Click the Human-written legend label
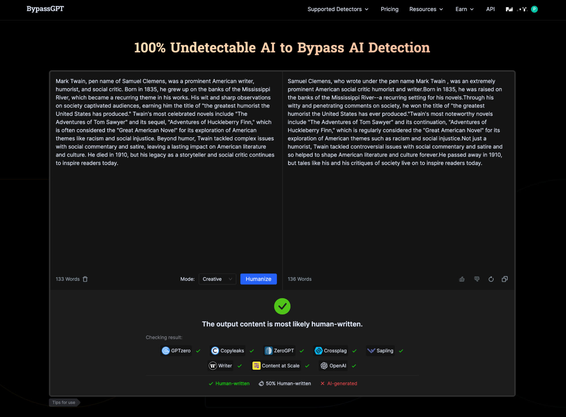The height and width of the screenshot is (417, 566). tap(232, 383)
